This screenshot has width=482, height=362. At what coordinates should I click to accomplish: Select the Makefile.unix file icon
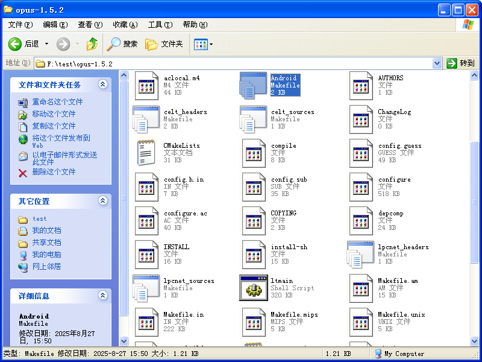click(x=361, y=323)
